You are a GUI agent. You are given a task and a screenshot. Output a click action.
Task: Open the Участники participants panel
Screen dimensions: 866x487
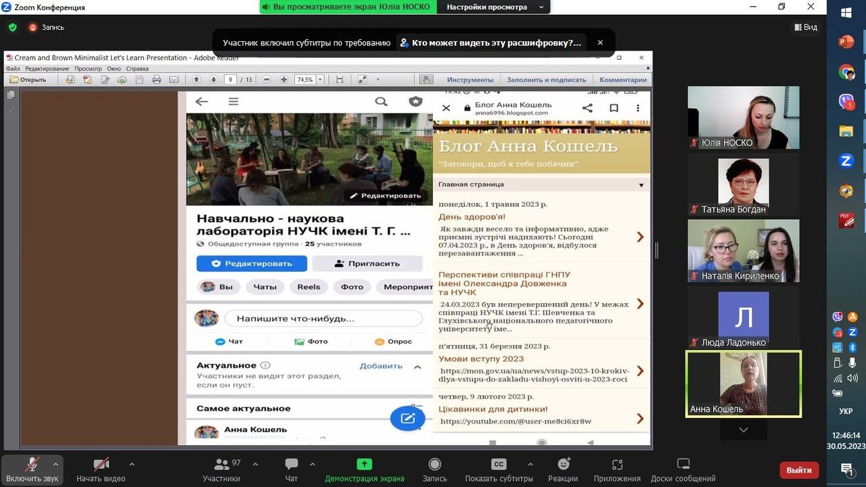[x=221, y=469]
